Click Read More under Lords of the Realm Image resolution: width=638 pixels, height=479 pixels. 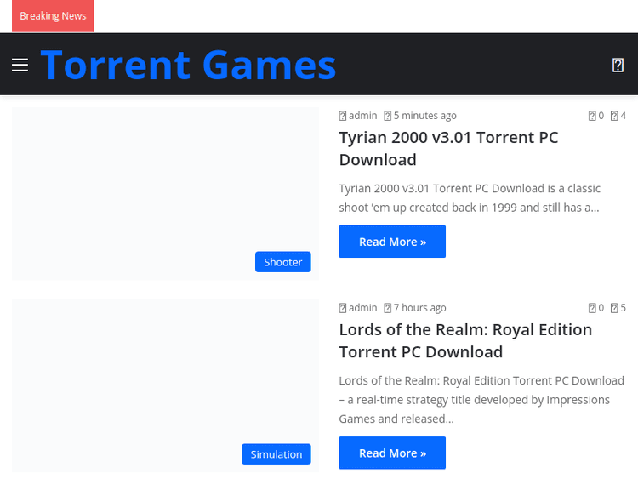[x=392, y=453]
